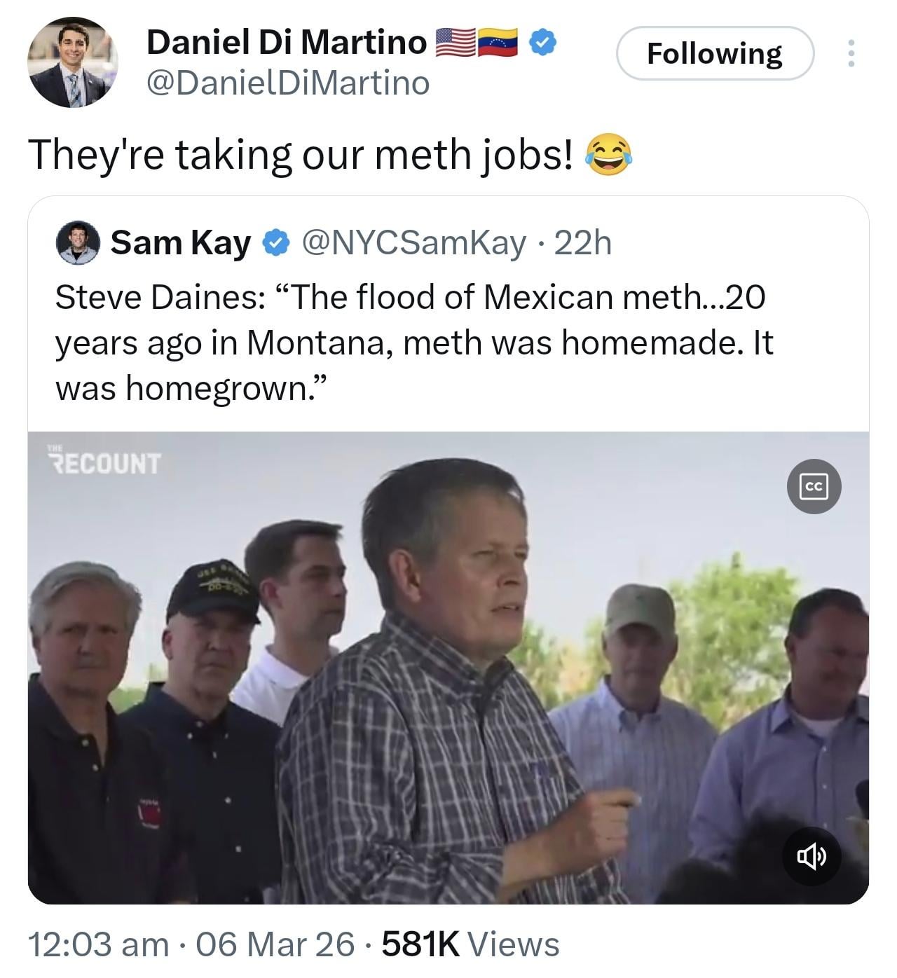This screenshot has width=897, height=978.
Task: Open the Sam Kay name in quoted tweet
Action: click(181, 242)
